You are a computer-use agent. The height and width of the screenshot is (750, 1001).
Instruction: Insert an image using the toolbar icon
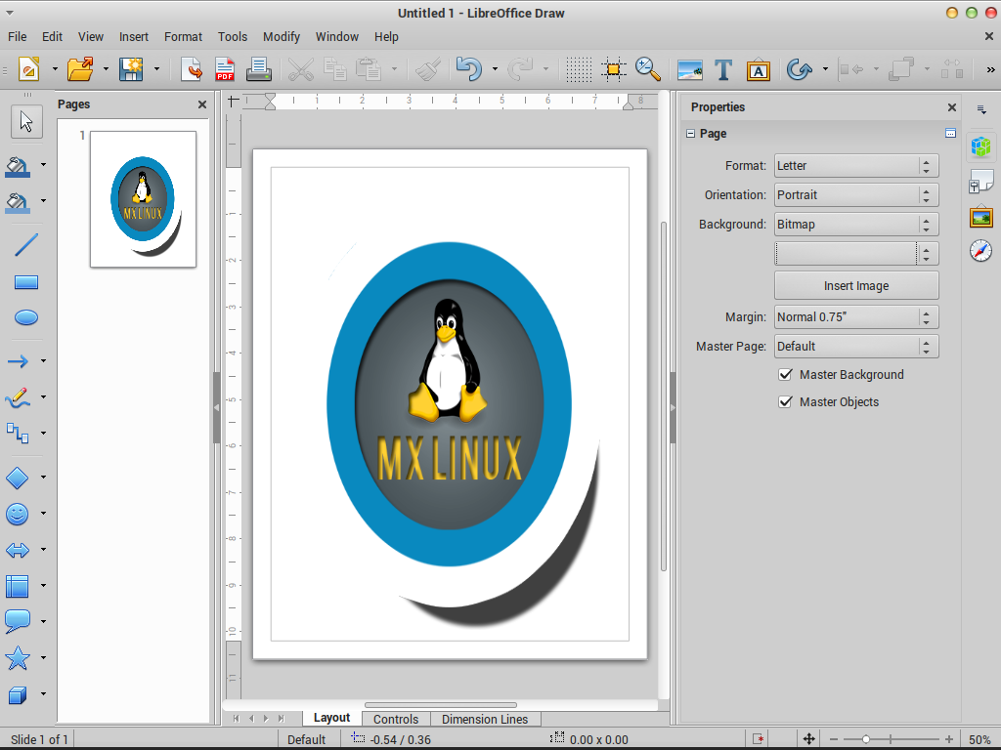point(689,69)
